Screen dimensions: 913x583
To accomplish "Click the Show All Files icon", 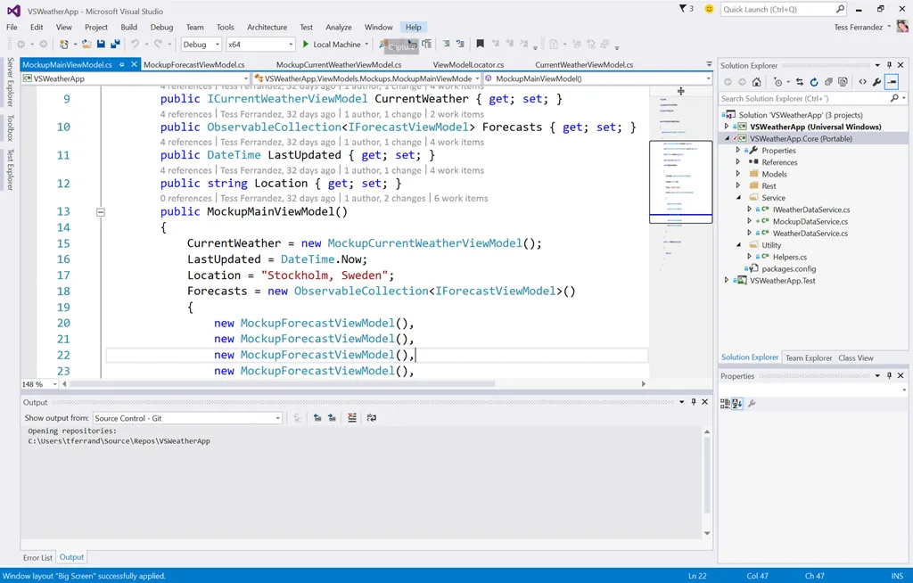I will pos(843,81).
